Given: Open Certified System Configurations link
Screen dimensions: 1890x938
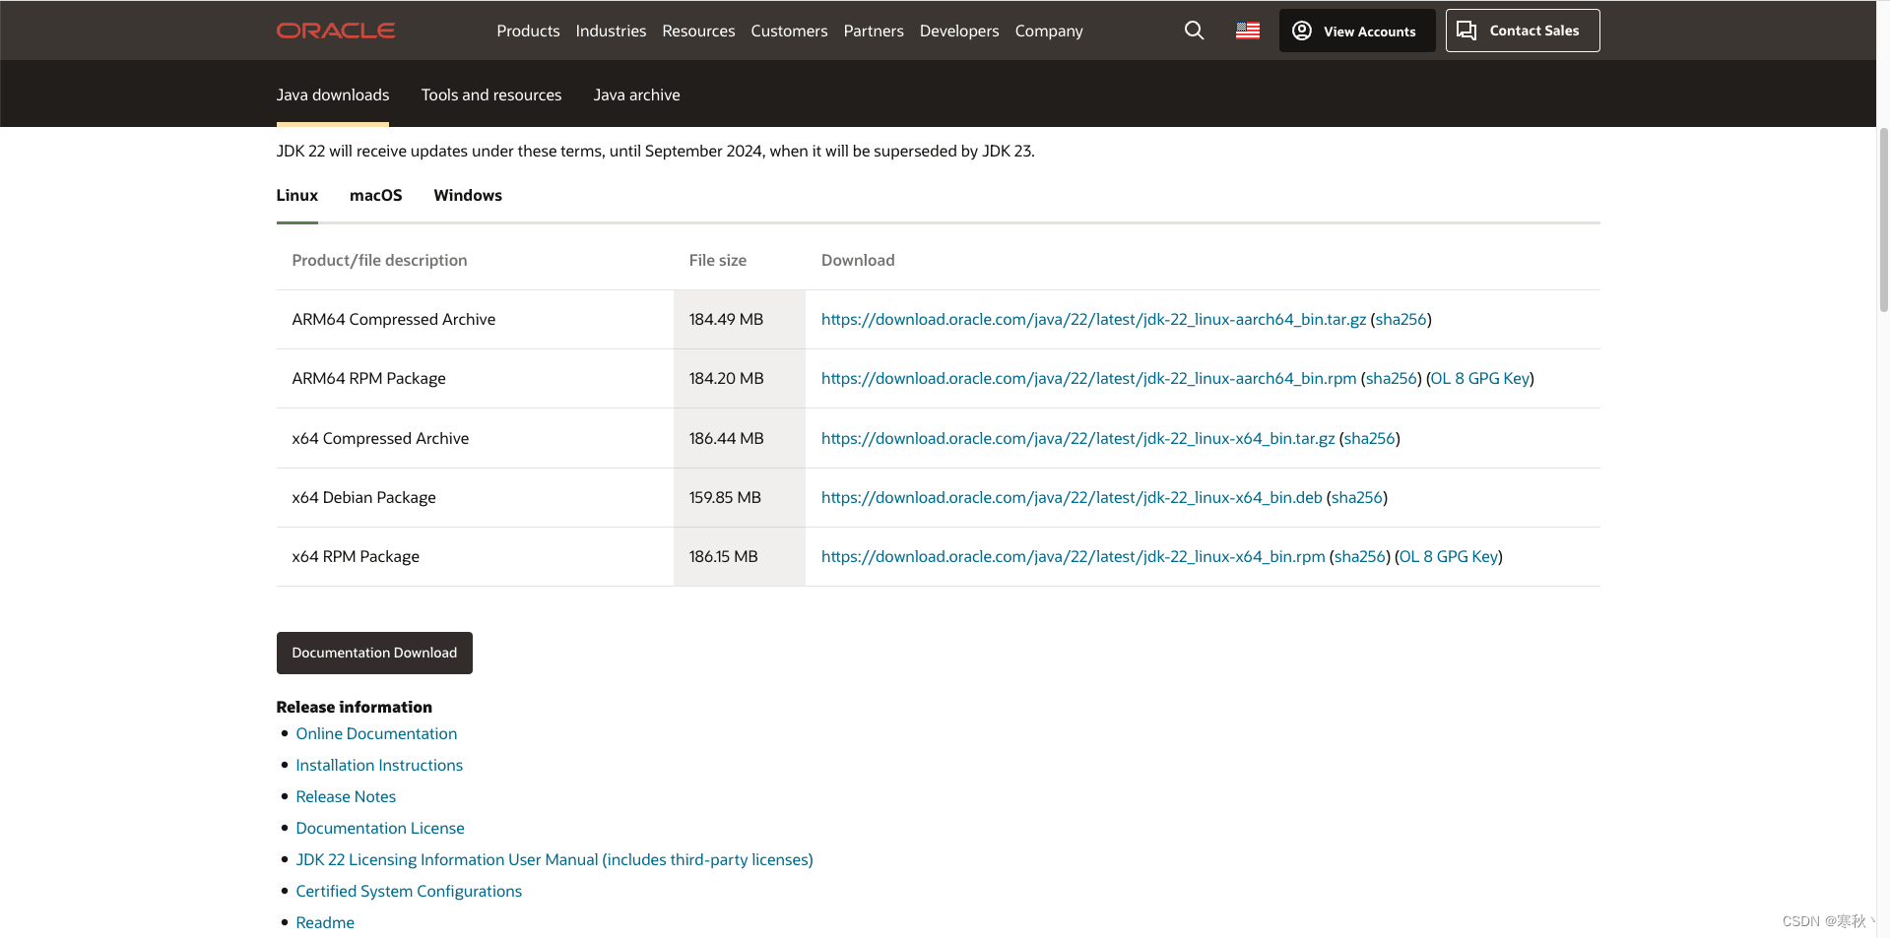Looking at the screenshot, I should pos(409,891).
